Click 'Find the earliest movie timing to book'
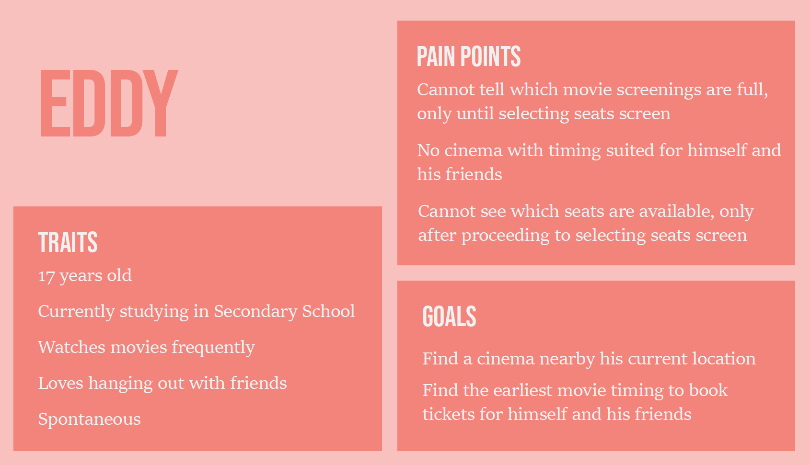 575,391
